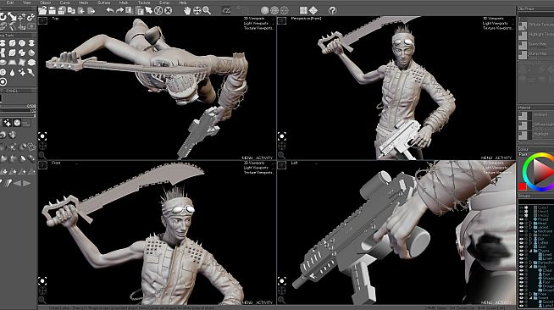Select the rotate tool in left panel
Image resolution: width=554 pixels, height=310 pixels.
click(x=3, y=17)
